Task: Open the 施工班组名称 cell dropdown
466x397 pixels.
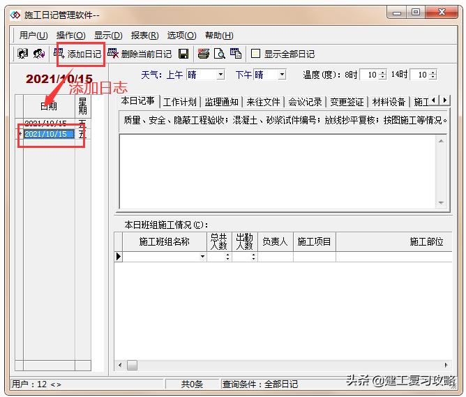Action: click(203, 257)
